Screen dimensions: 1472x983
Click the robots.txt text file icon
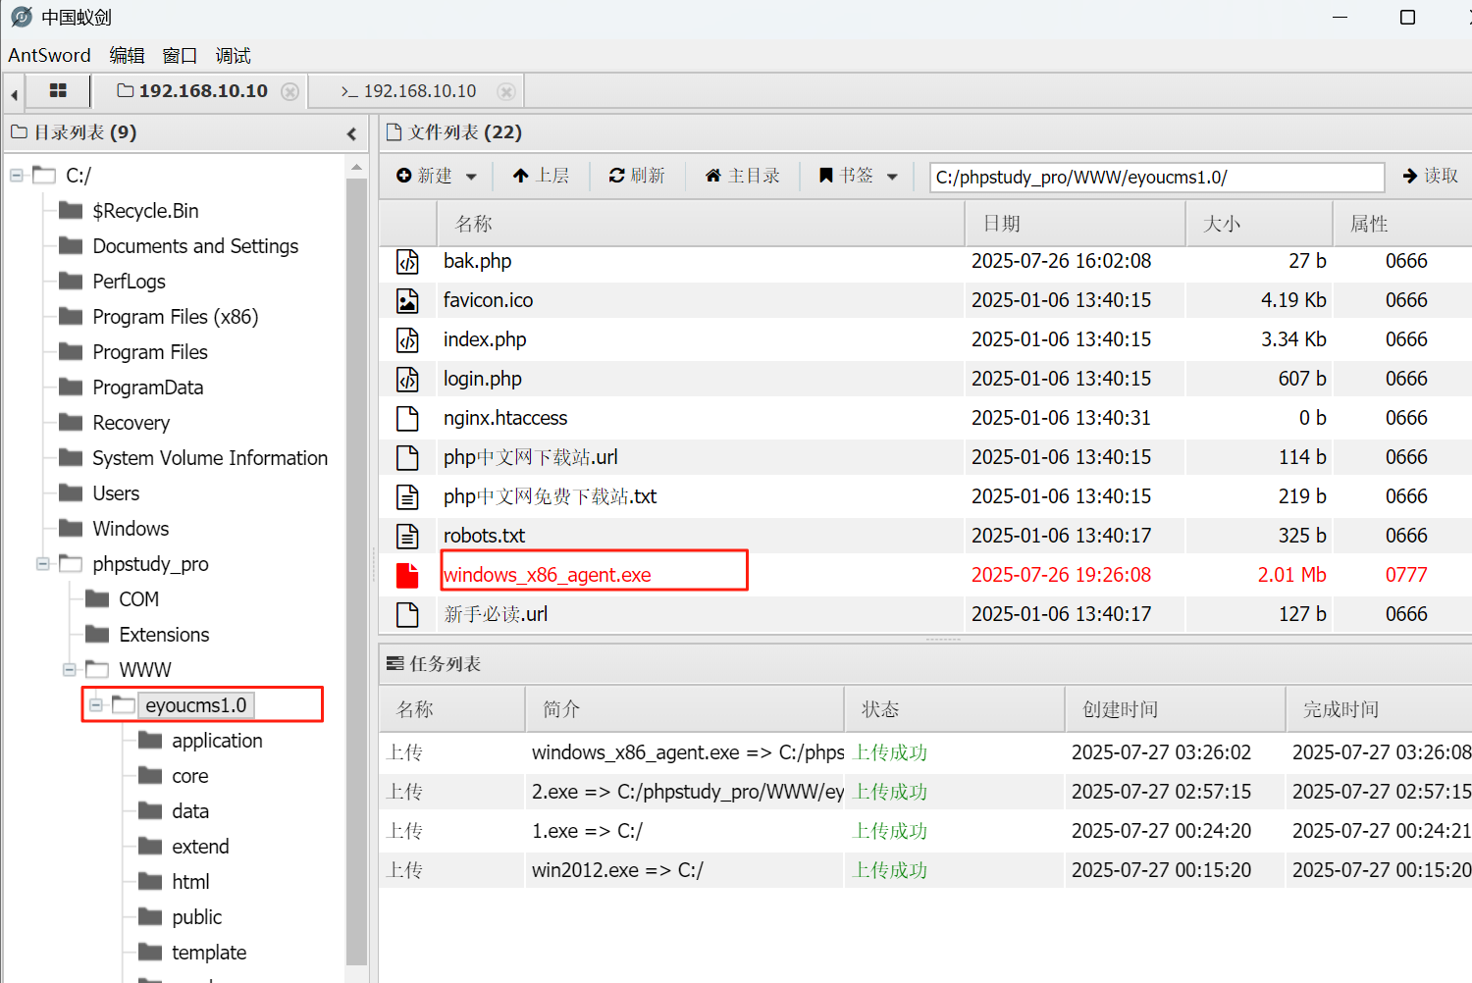(407, 536)
